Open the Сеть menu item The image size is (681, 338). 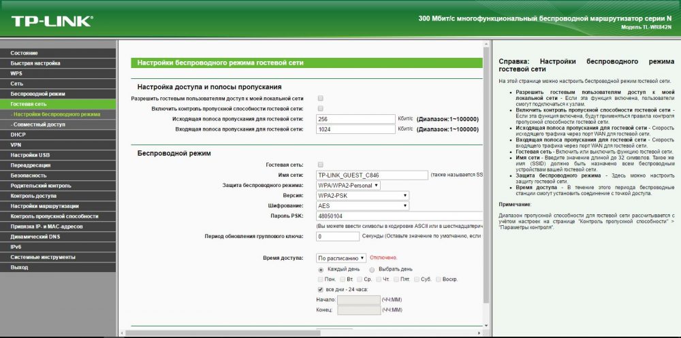coord(58,84)
